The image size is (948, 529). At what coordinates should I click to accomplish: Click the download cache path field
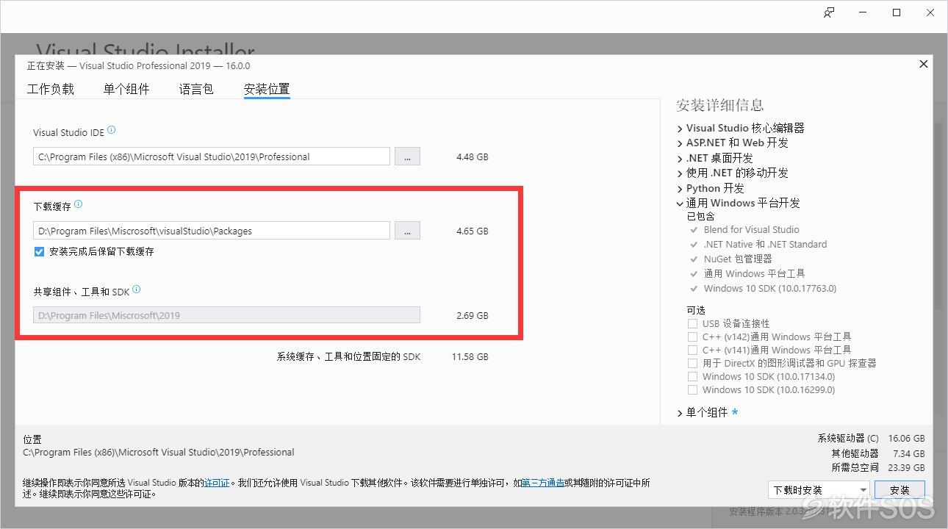[x=212, y=231]
